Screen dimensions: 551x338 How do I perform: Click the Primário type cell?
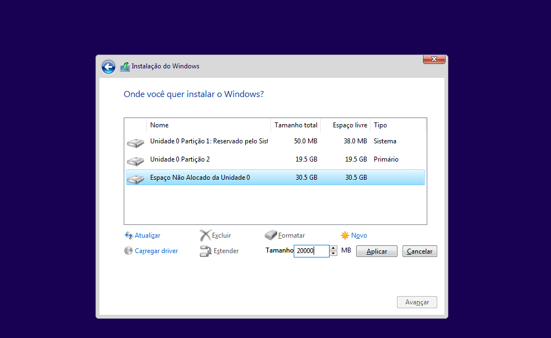(386, 159)
